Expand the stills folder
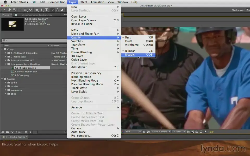 6,94
